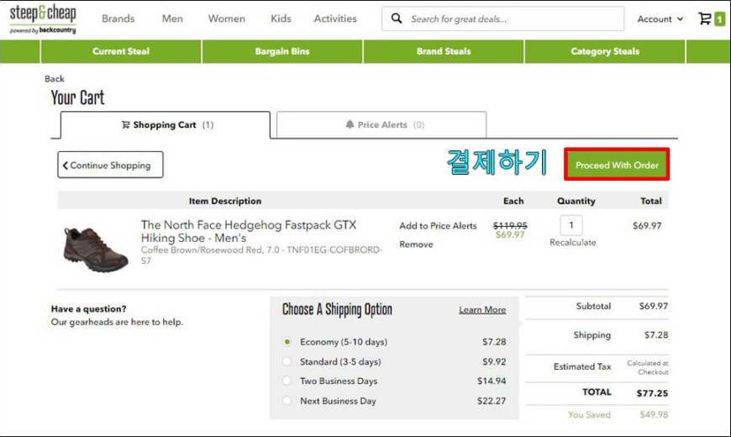Click the Calculated at Checkout tax text
Screen dimensions: 731x437
(x=648, y=367)
